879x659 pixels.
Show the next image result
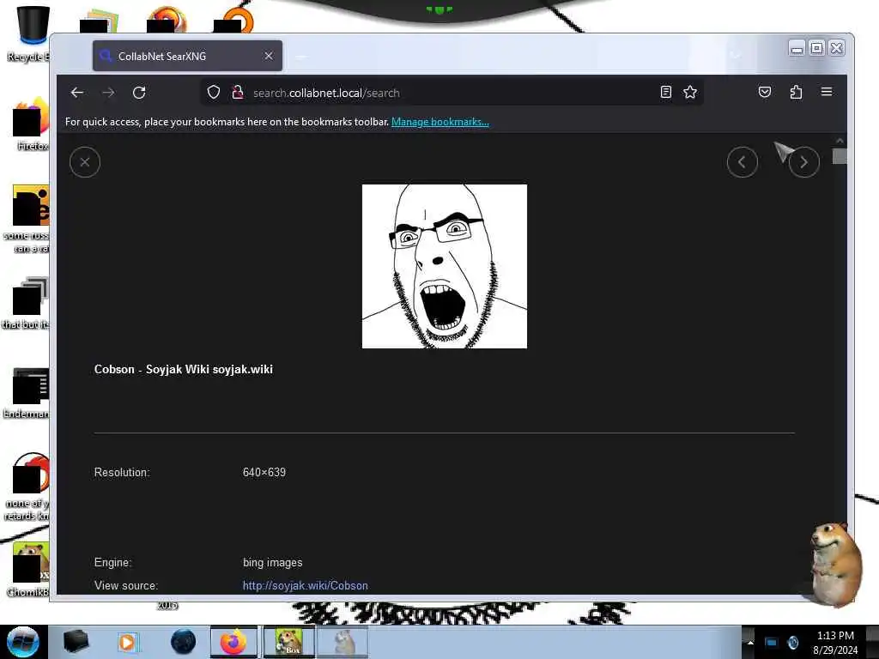pyautogui.click(x=803, y=162)
